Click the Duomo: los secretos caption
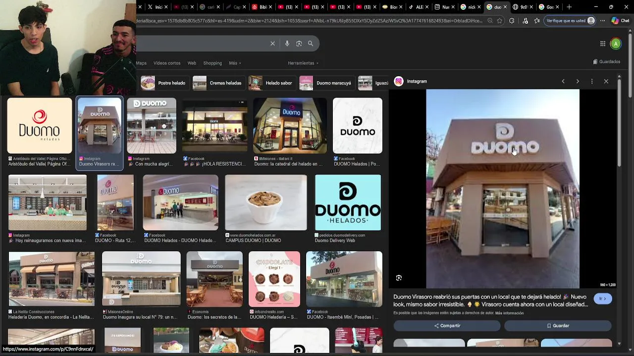Screen dimensions: 634x356 pos(214,317)
